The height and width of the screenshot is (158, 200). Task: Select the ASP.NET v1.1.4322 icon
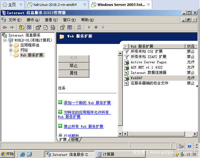point(127,67)
